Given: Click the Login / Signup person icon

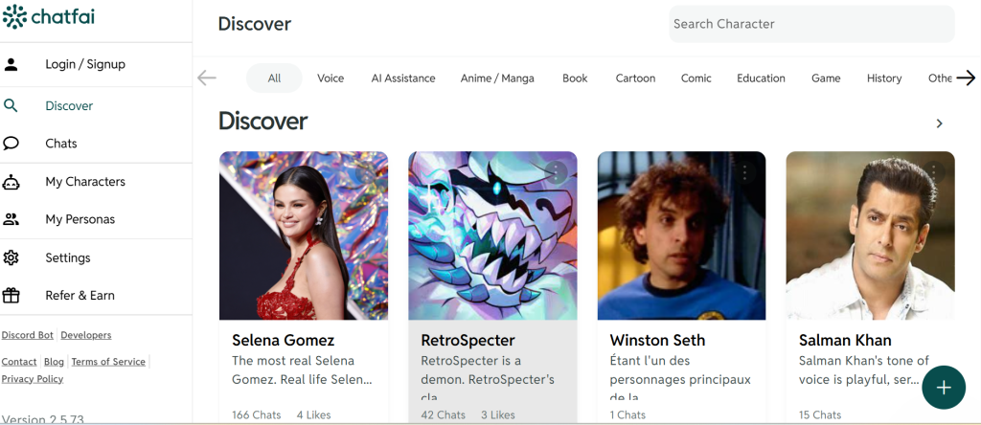Looking at the screenshot, I should [x=11, y=64].
